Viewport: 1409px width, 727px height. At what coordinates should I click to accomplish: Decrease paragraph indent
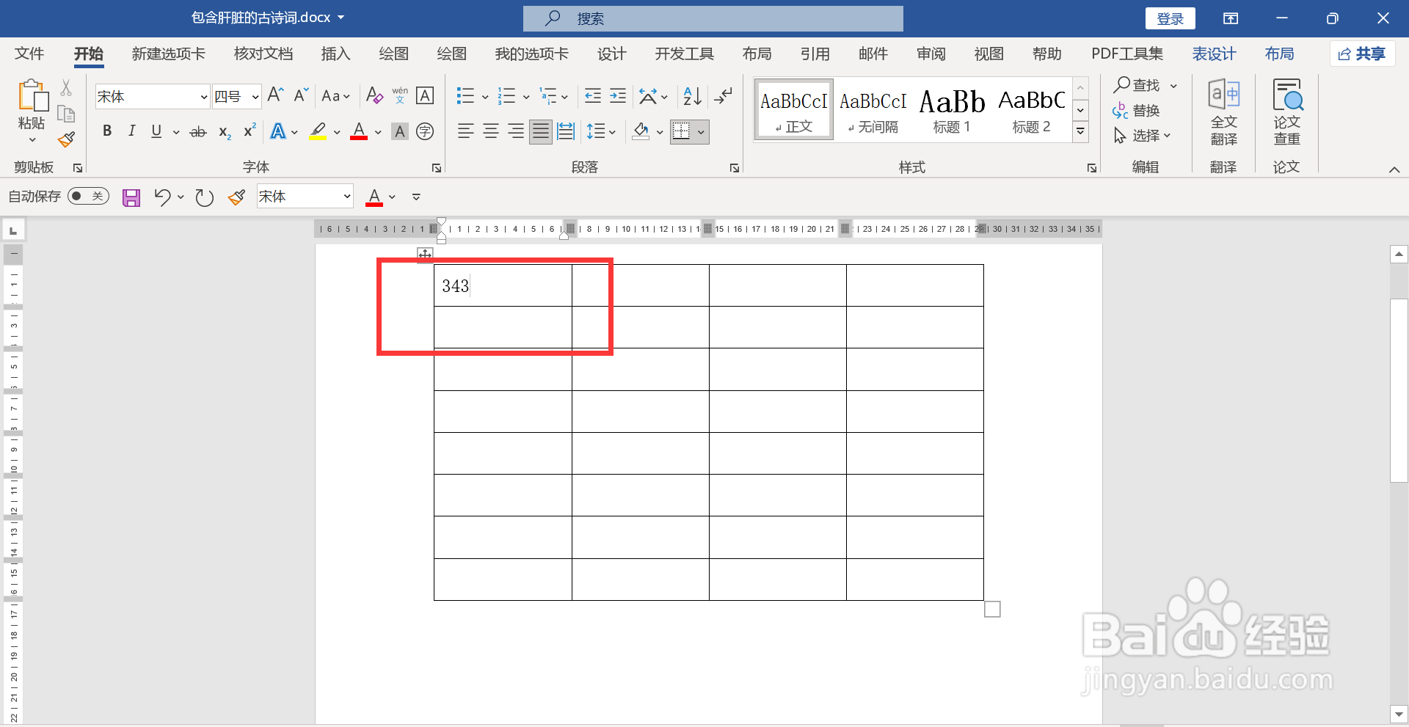(x=593, y=95)
